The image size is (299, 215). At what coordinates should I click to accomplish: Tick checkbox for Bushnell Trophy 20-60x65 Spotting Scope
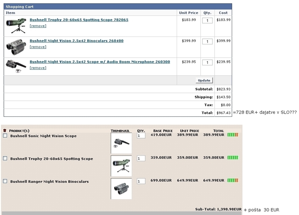point(5,158)
